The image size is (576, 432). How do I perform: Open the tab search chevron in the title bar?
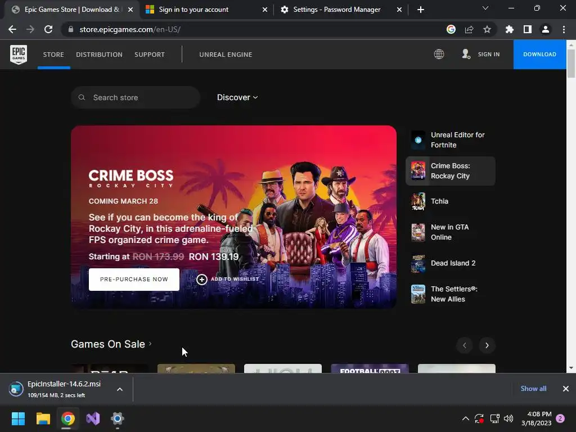485,8
